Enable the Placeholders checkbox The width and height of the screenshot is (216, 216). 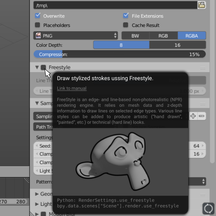pos(38,25)
